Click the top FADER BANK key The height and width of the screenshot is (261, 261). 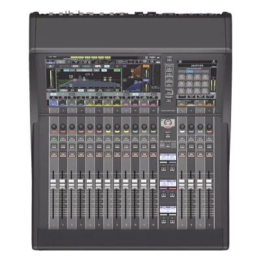point(169,69)
